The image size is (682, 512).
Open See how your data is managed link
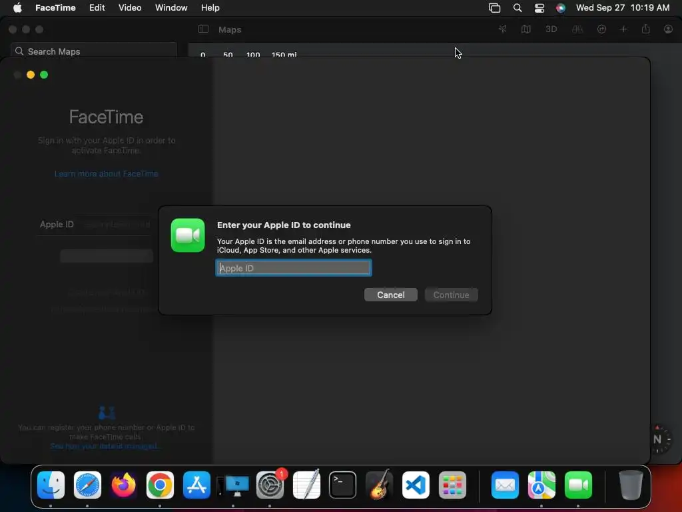[x=105, y=446]
